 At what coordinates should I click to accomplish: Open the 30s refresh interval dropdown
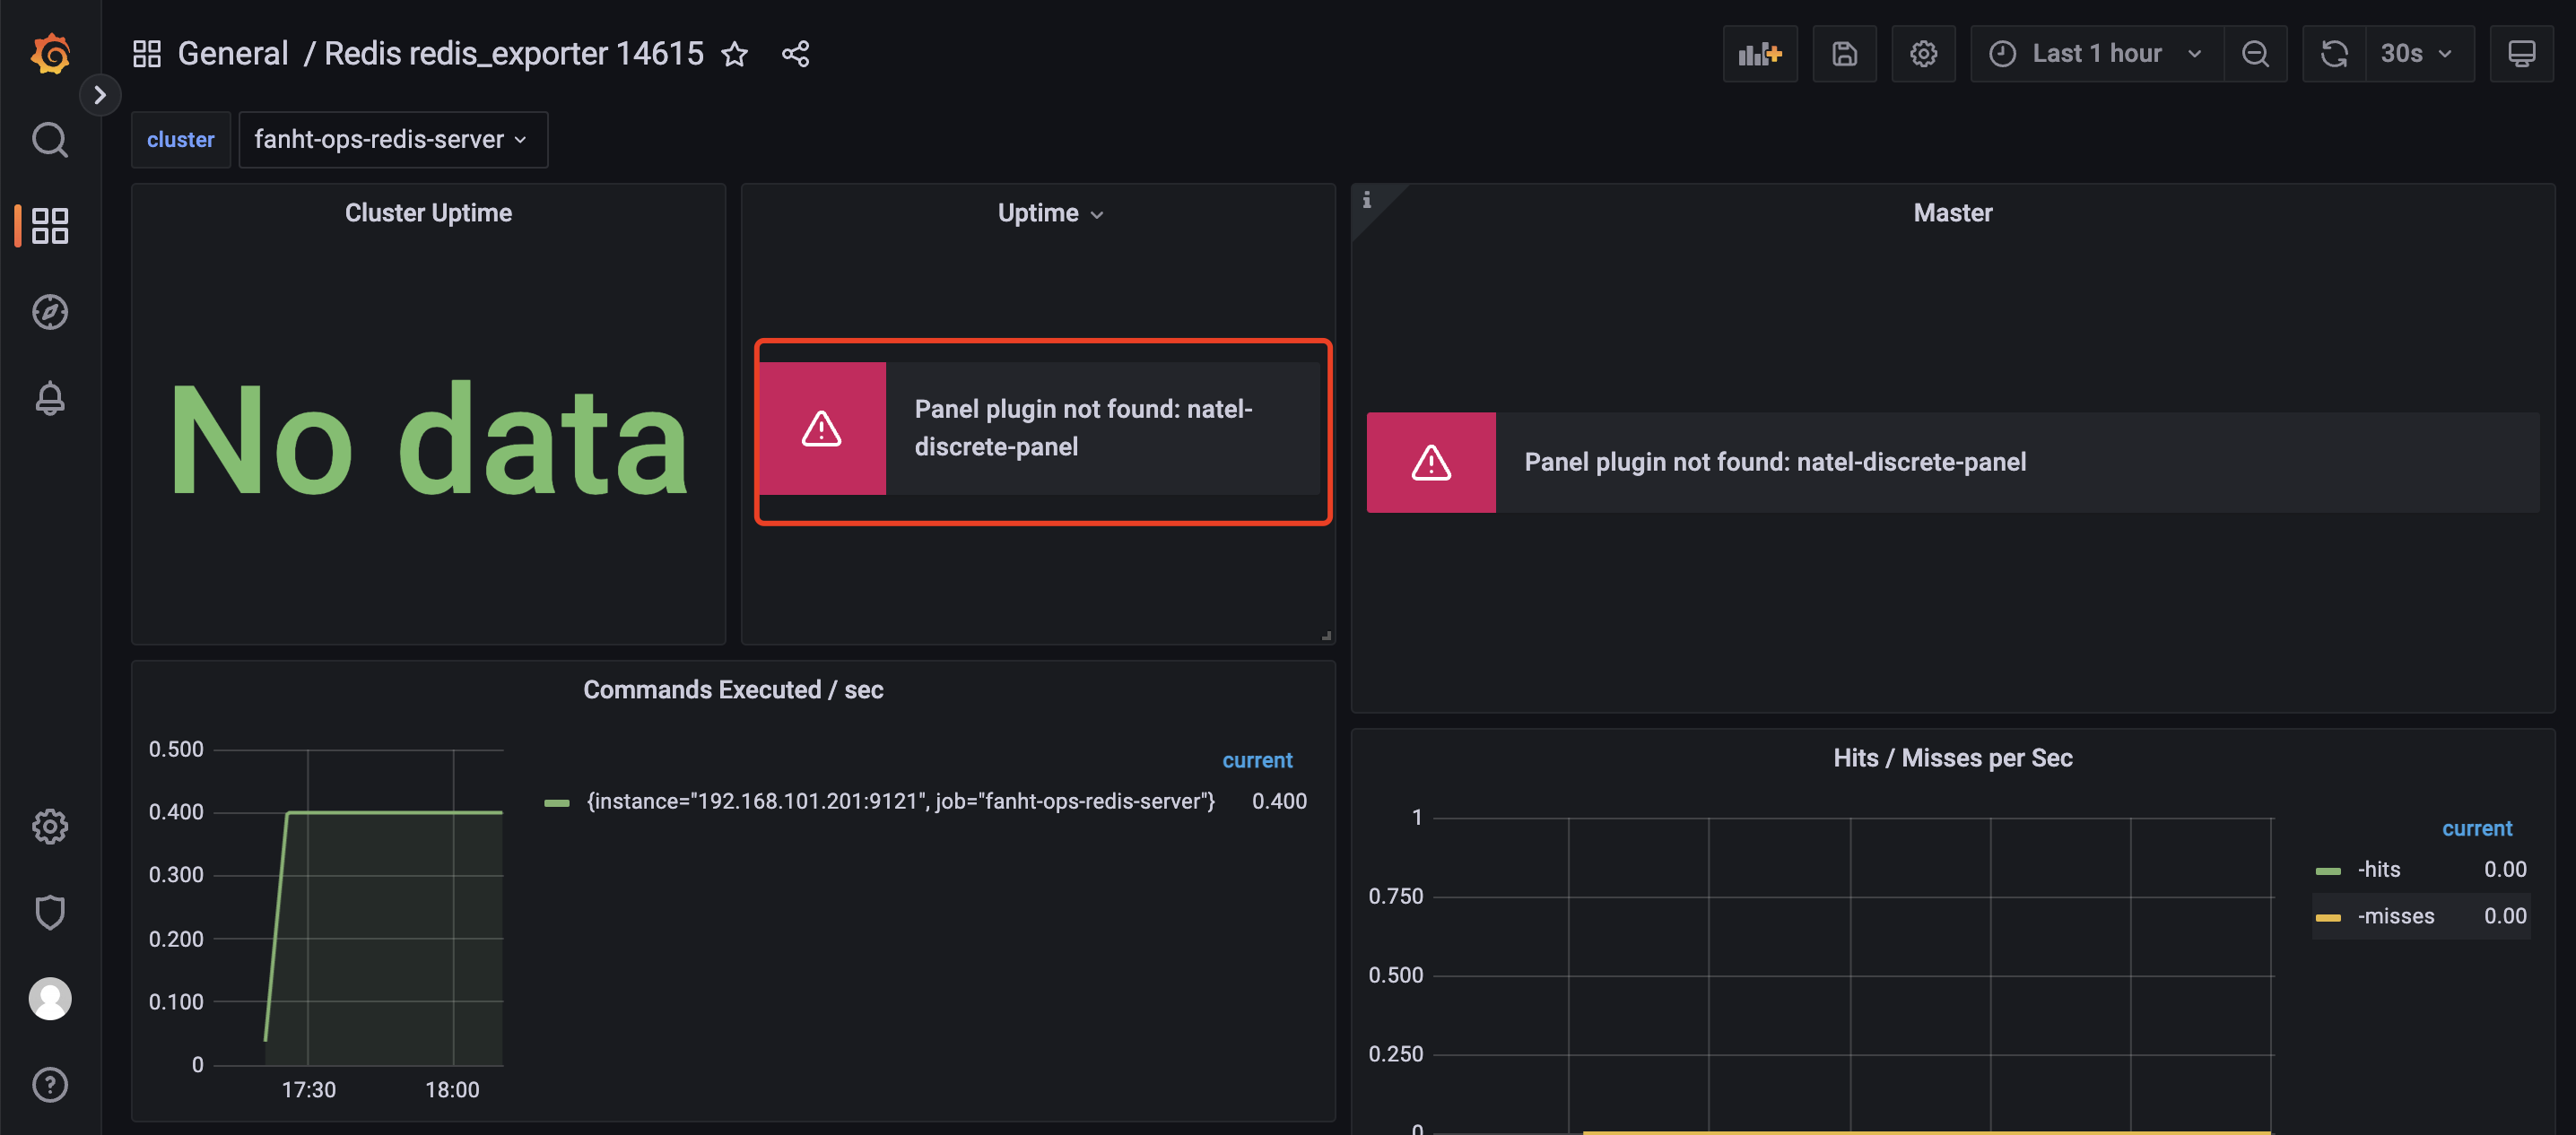pyautogui.click(x=2419, y=54)
